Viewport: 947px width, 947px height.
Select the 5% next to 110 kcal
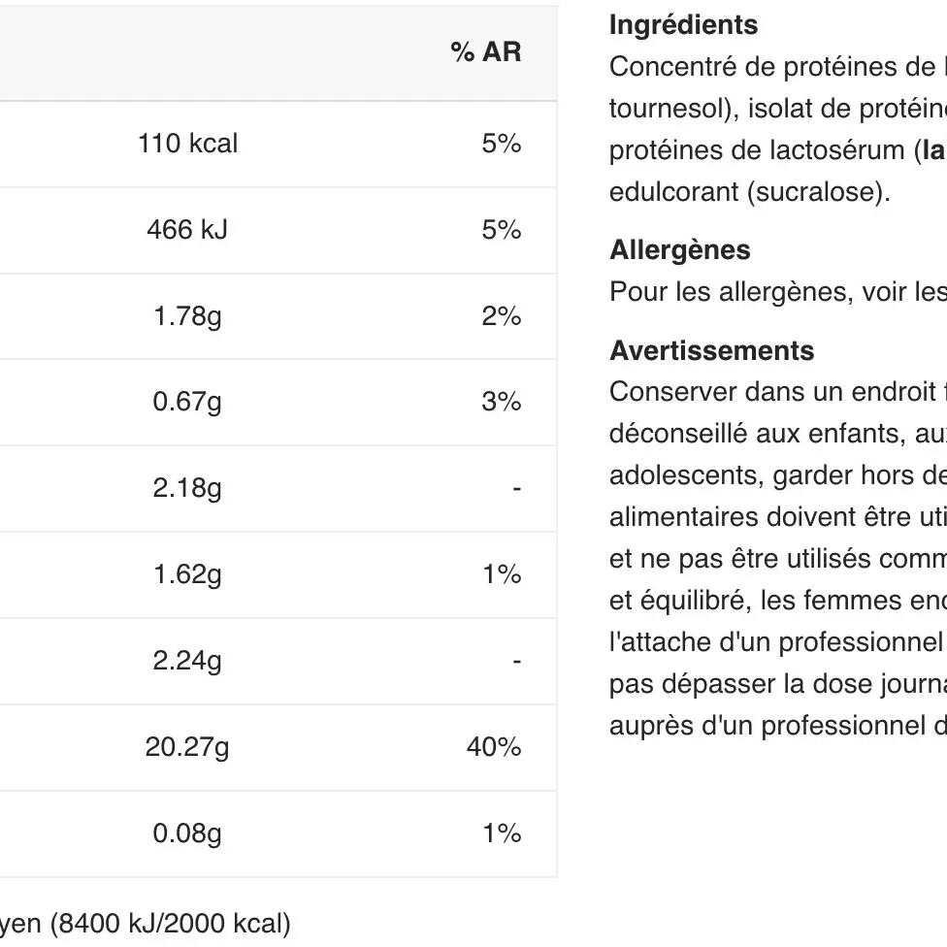click(501, 144)
